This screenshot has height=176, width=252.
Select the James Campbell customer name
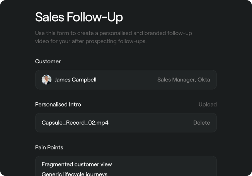coord(75,80)
